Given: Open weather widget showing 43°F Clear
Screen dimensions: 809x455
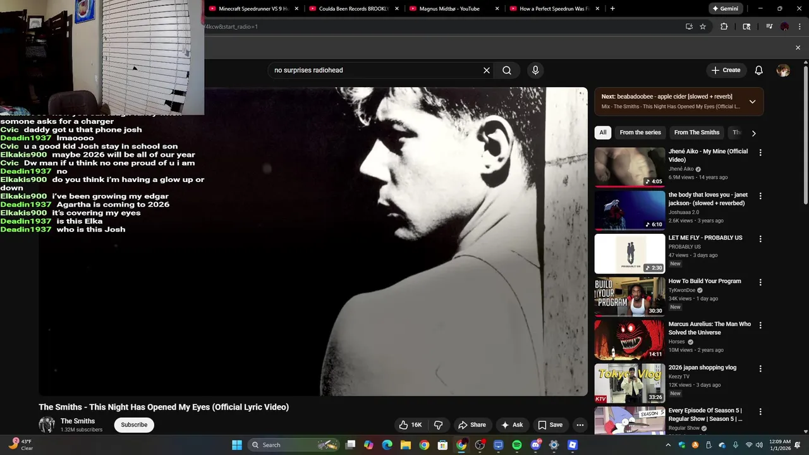Looking at the screenshot, I should 21,445.
